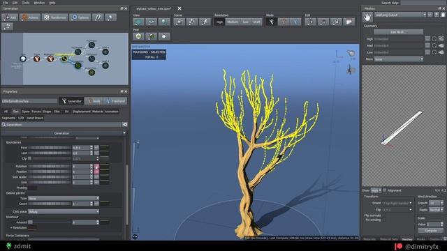Viewport: 447px width, 251px height.
Task: Select the Node mode icon in Mode group
Action: pyautogui.click(x=284, y=22)
